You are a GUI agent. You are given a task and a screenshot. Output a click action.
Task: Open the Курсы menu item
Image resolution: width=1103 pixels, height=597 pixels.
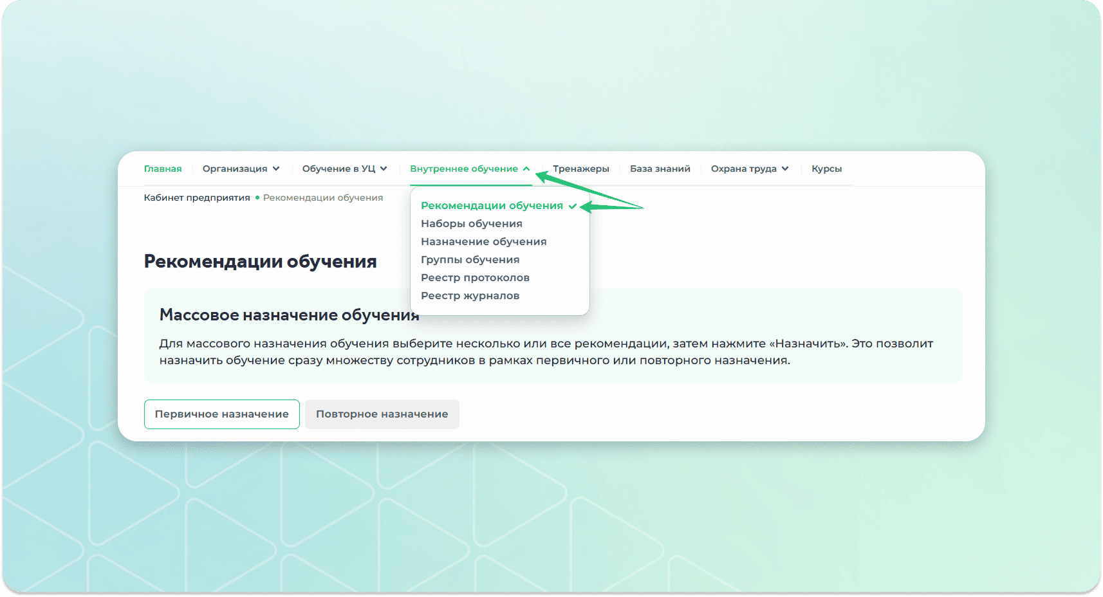(826, 169)
